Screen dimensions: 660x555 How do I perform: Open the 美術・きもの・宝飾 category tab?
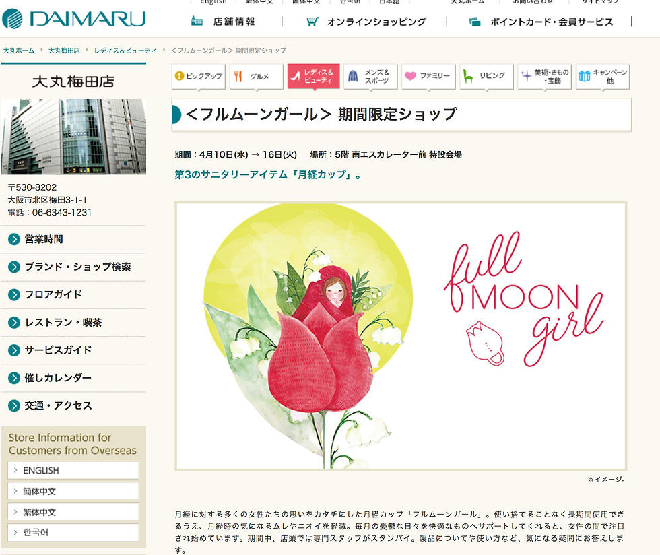[x=544, y=76]
